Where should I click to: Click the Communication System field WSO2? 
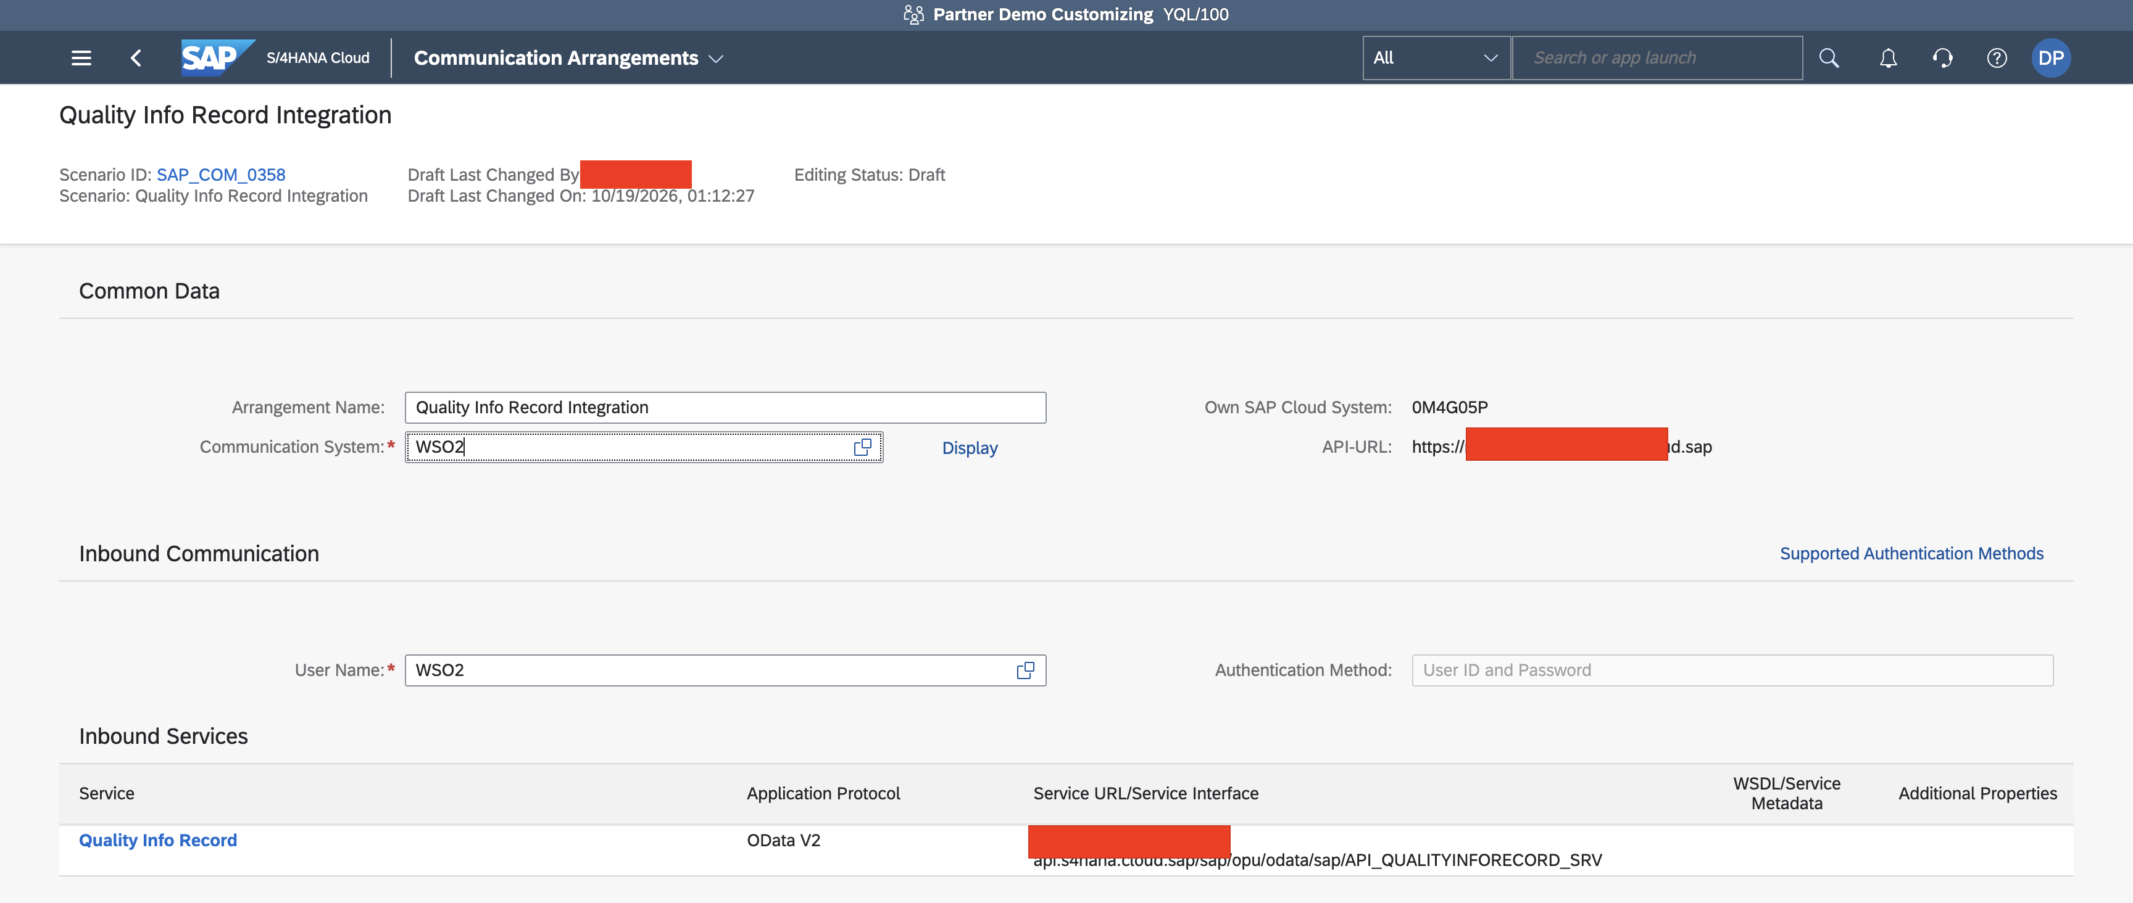[643, 447]
